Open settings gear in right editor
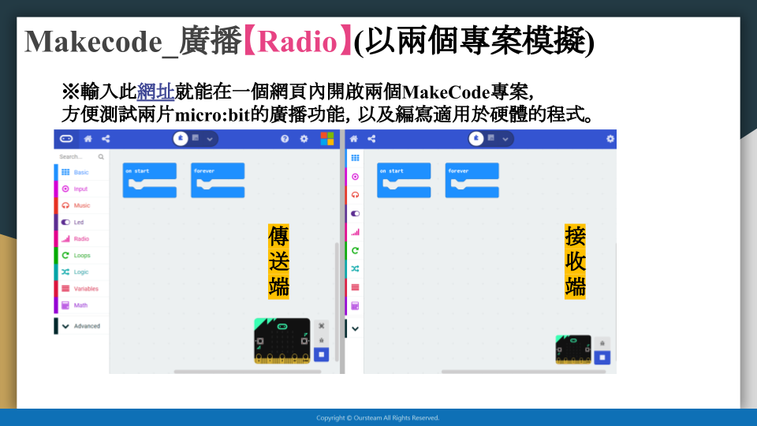Viewport: 757px width, 426px height. (x=610, y=139)
